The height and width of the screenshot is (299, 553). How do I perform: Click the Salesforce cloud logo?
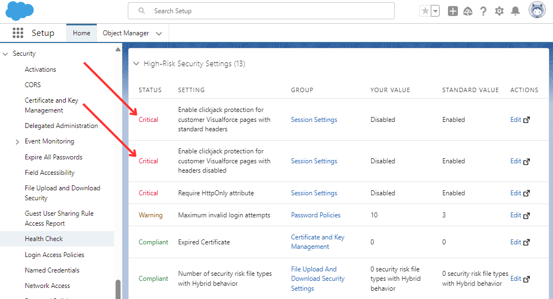(19, 10)
